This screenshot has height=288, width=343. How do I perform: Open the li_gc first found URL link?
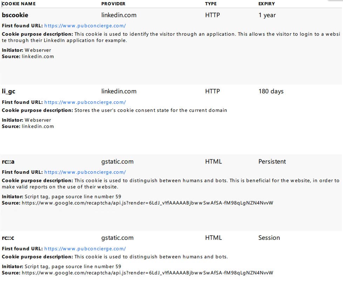pyautogui.click(x=85, y=102)
